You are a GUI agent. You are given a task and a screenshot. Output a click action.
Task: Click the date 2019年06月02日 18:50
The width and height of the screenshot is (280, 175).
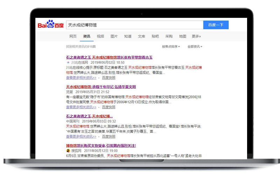pos(107,63)
